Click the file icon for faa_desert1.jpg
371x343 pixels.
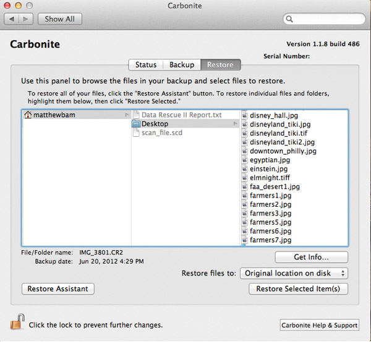pos(245,186)
